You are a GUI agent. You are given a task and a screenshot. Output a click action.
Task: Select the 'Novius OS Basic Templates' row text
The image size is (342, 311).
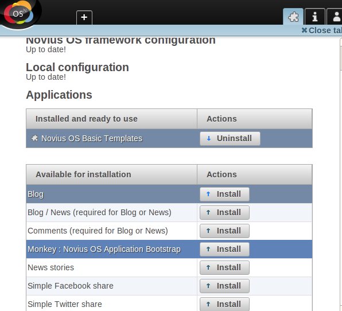coord(92,138)
